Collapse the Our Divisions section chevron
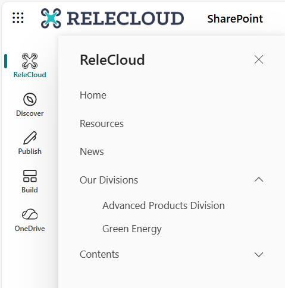Image resolution: width=285 pixels, height=288 pixels. (x=259, y=180)
